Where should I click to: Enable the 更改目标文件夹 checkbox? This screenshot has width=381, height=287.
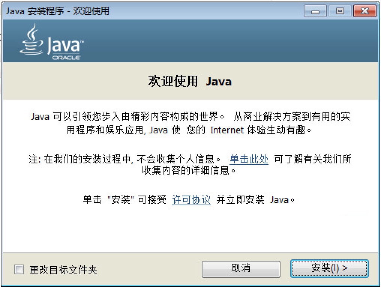19,269
